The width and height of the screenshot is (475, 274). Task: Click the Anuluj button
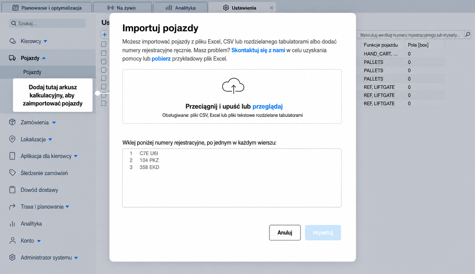[x=285, y=233]
